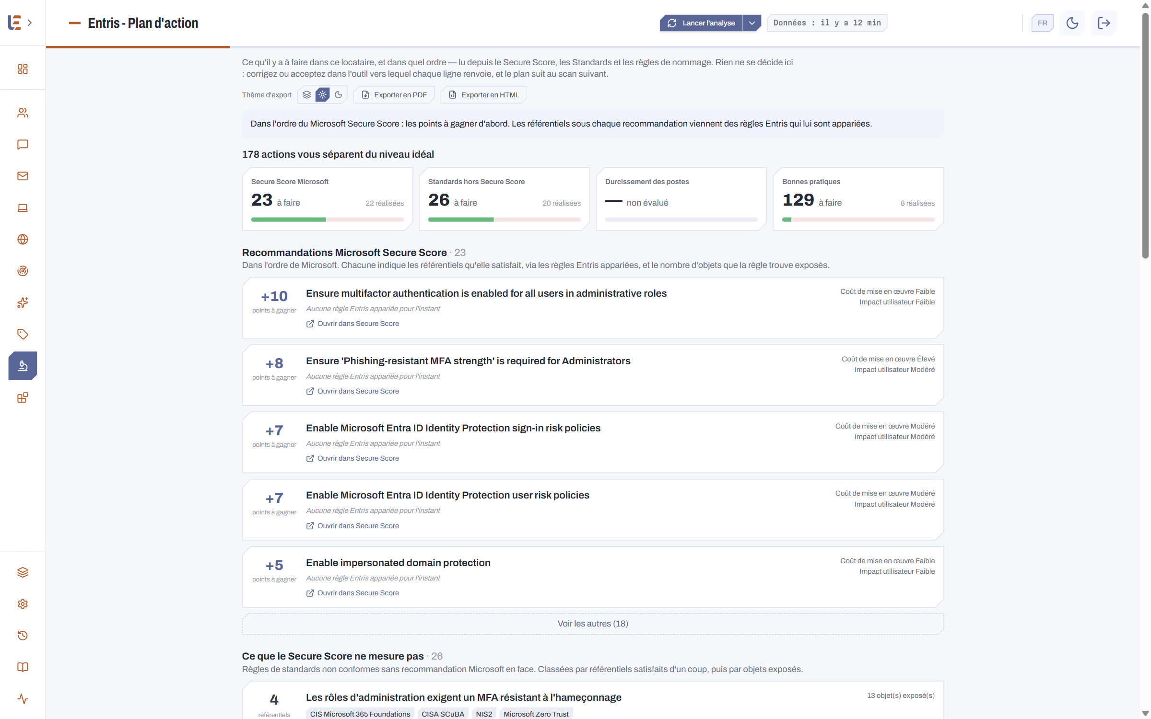Viewport: 1151px width, 719px height.
Task: Select the dark moon export theme
Action: [x=339, y=95]
